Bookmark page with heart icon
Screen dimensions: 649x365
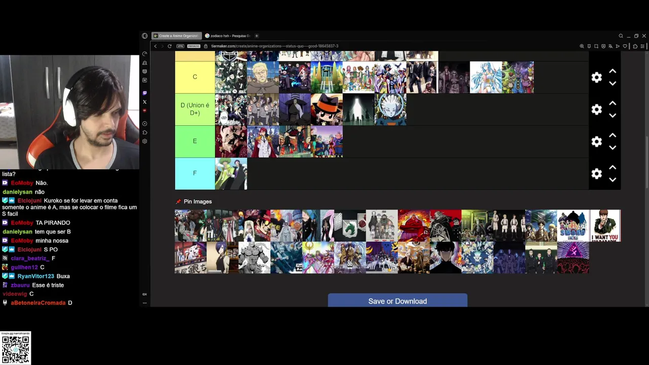pos(625,46)
